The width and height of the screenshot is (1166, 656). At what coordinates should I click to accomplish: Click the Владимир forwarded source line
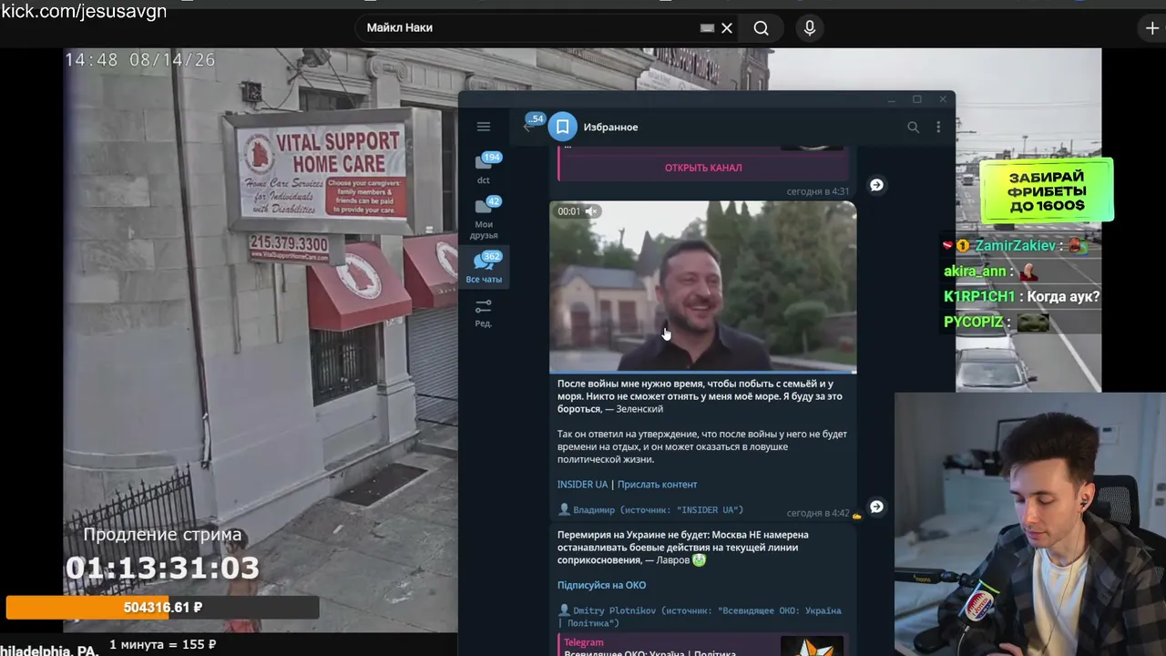[650, 510]
